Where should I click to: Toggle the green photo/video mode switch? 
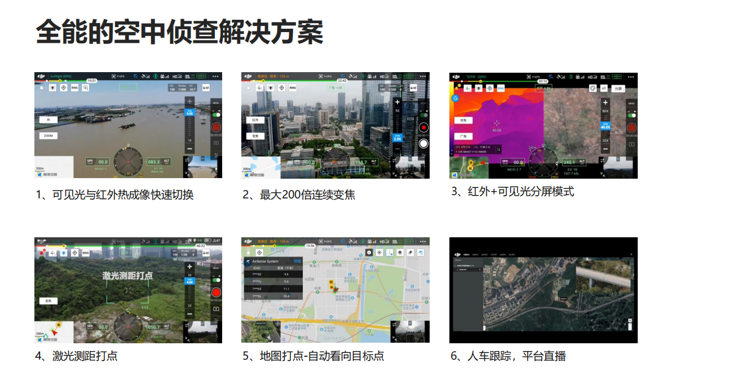[x=217, y=114]
